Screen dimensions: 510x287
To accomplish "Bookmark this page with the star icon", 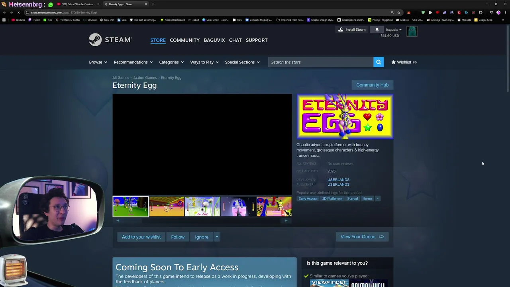I will (399, 12).
